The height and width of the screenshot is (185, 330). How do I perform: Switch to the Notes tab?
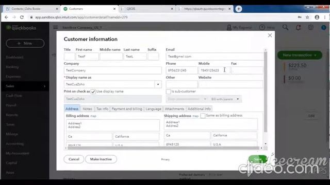coord(87,109)
